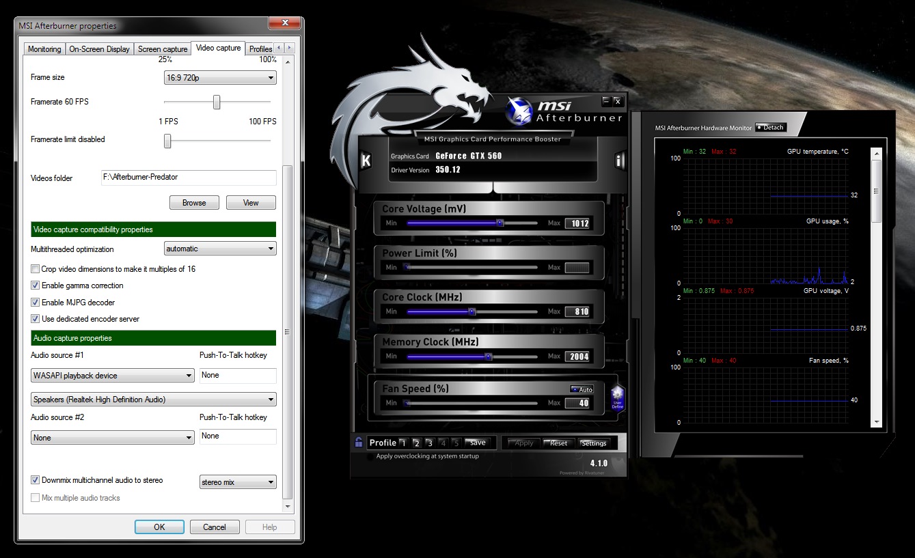This screenshot has height=558, width=915.
Task: Click the Videos folder path field
Action: (x=188, y=178)
